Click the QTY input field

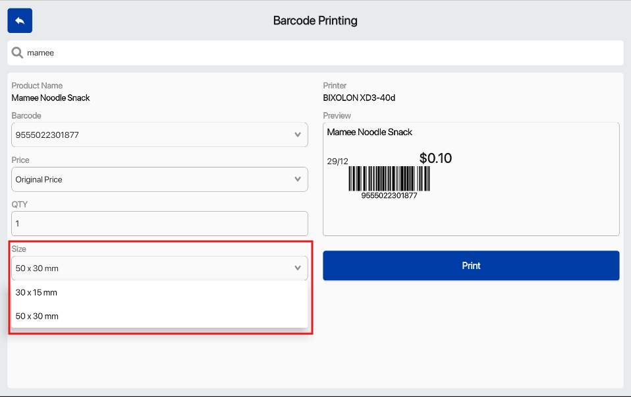click(159, 224)
